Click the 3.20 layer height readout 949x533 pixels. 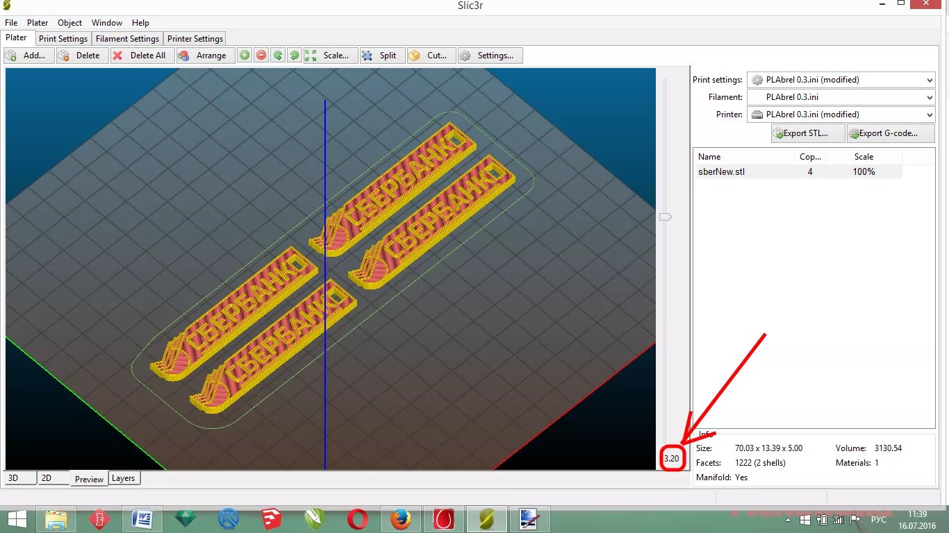click(671, 459)
